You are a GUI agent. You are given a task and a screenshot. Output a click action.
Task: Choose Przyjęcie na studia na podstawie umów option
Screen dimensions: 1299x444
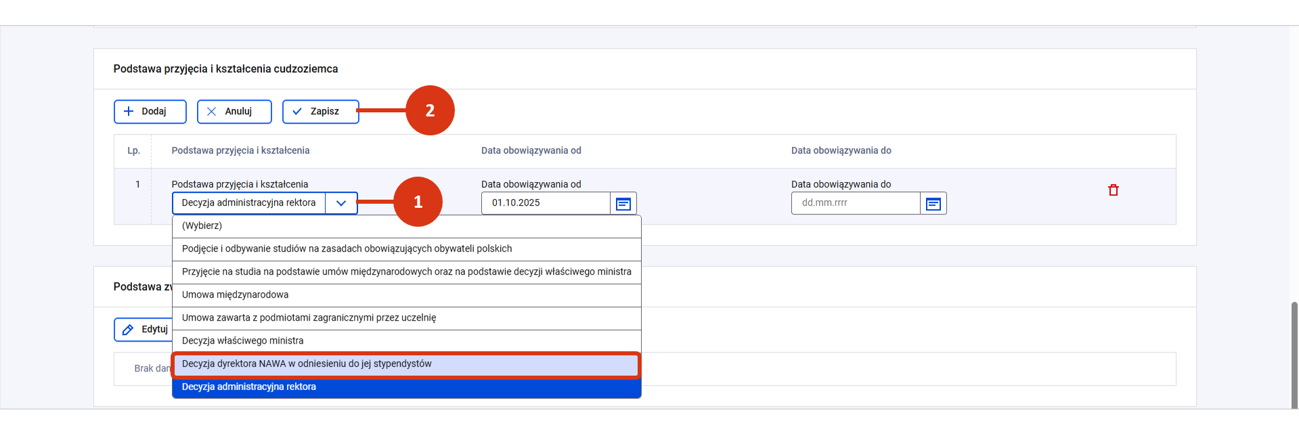coord(406,272)
